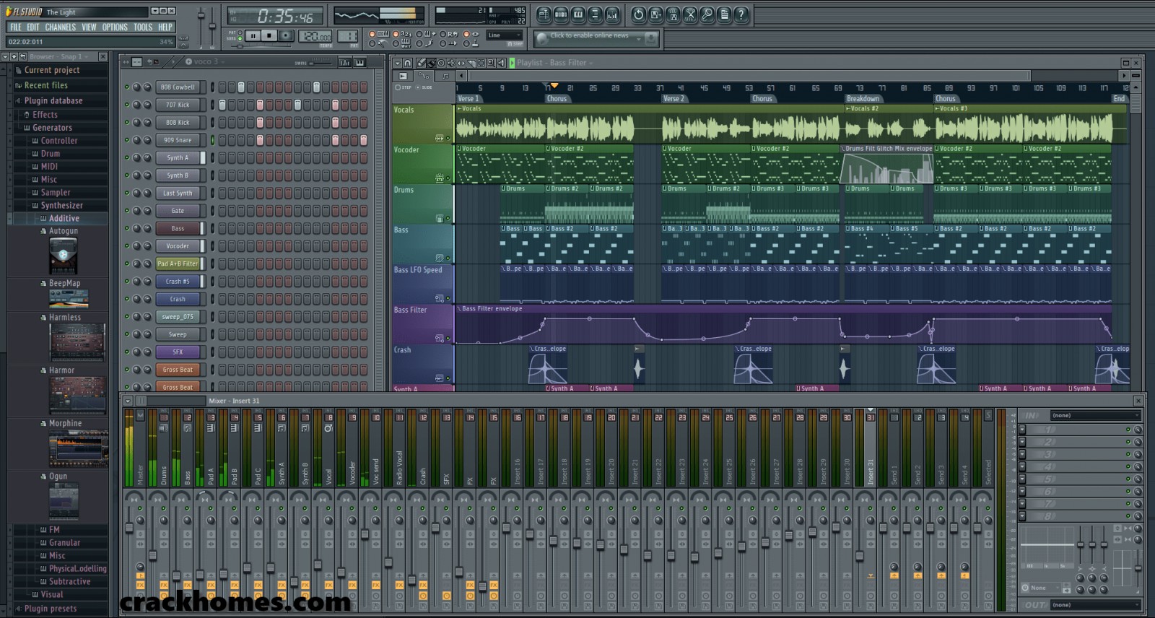
Task: Select the Vocoder channel button
Action: coord(178,246)
